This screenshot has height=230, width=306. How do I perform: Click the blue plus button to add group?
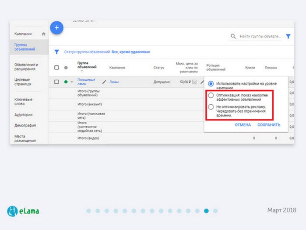(56, 28)
